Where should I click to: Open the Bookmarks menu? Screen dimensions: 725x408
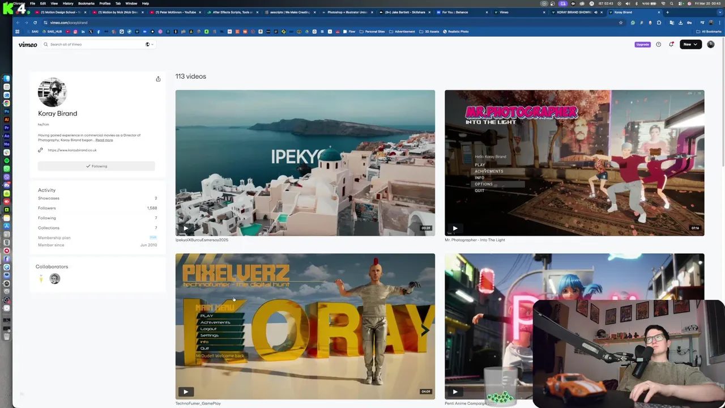coord(86,3)
